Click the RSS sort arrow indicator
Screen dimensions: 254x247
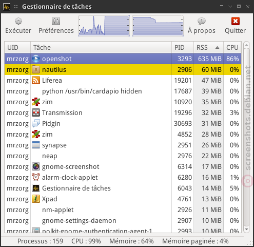pyautogui.click(x=217, y=48)
